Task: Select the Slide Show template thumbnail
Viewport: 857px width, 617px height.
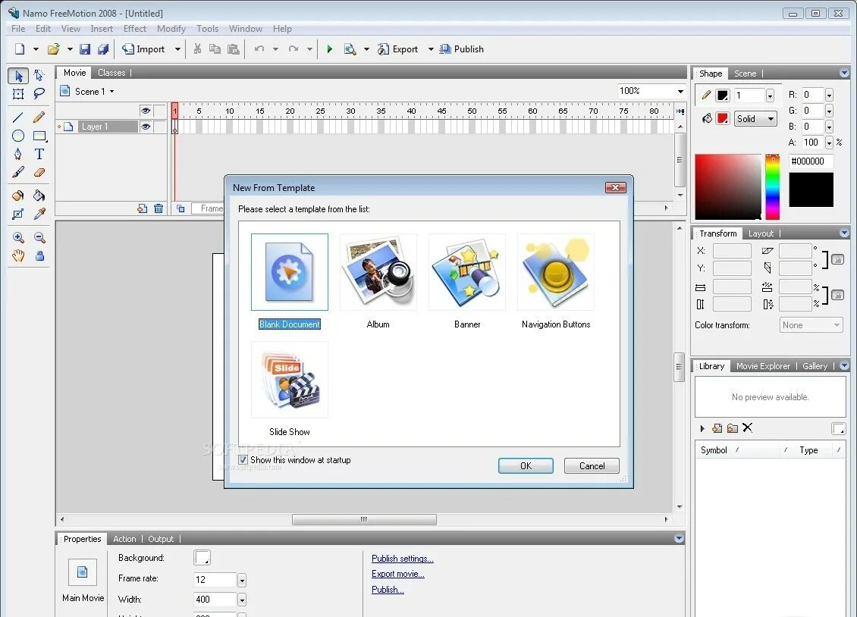Action: [290, 380]
